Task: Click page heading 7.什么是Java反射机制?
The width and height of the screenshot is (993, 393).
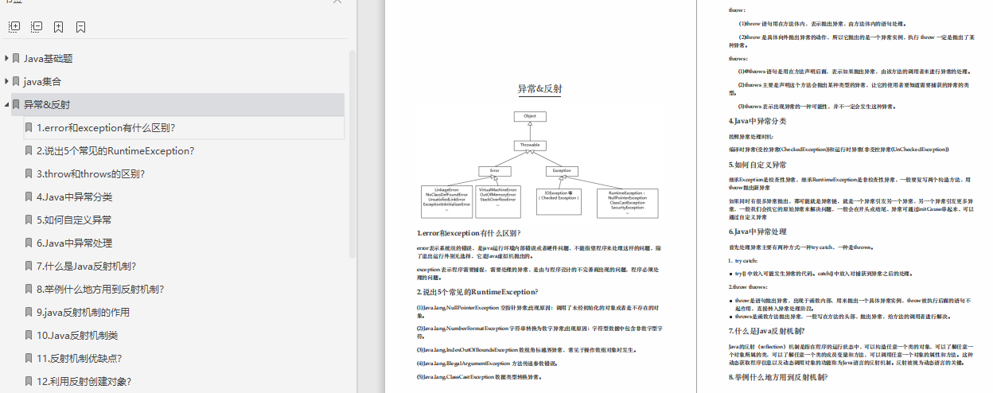Action: [x=766, y=330]
